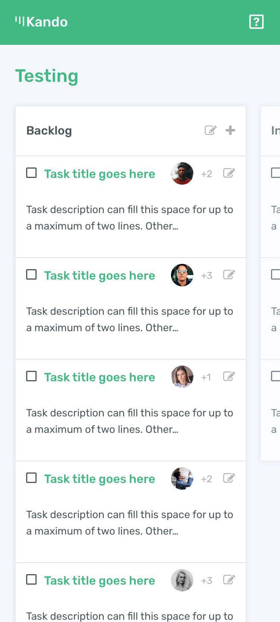
Task: Open the Kando logo home link
Action: pos(41,22)
